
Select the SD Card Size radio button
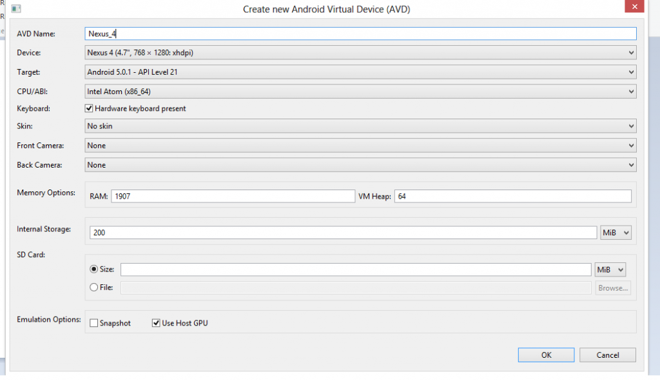[x=94, y=269]
